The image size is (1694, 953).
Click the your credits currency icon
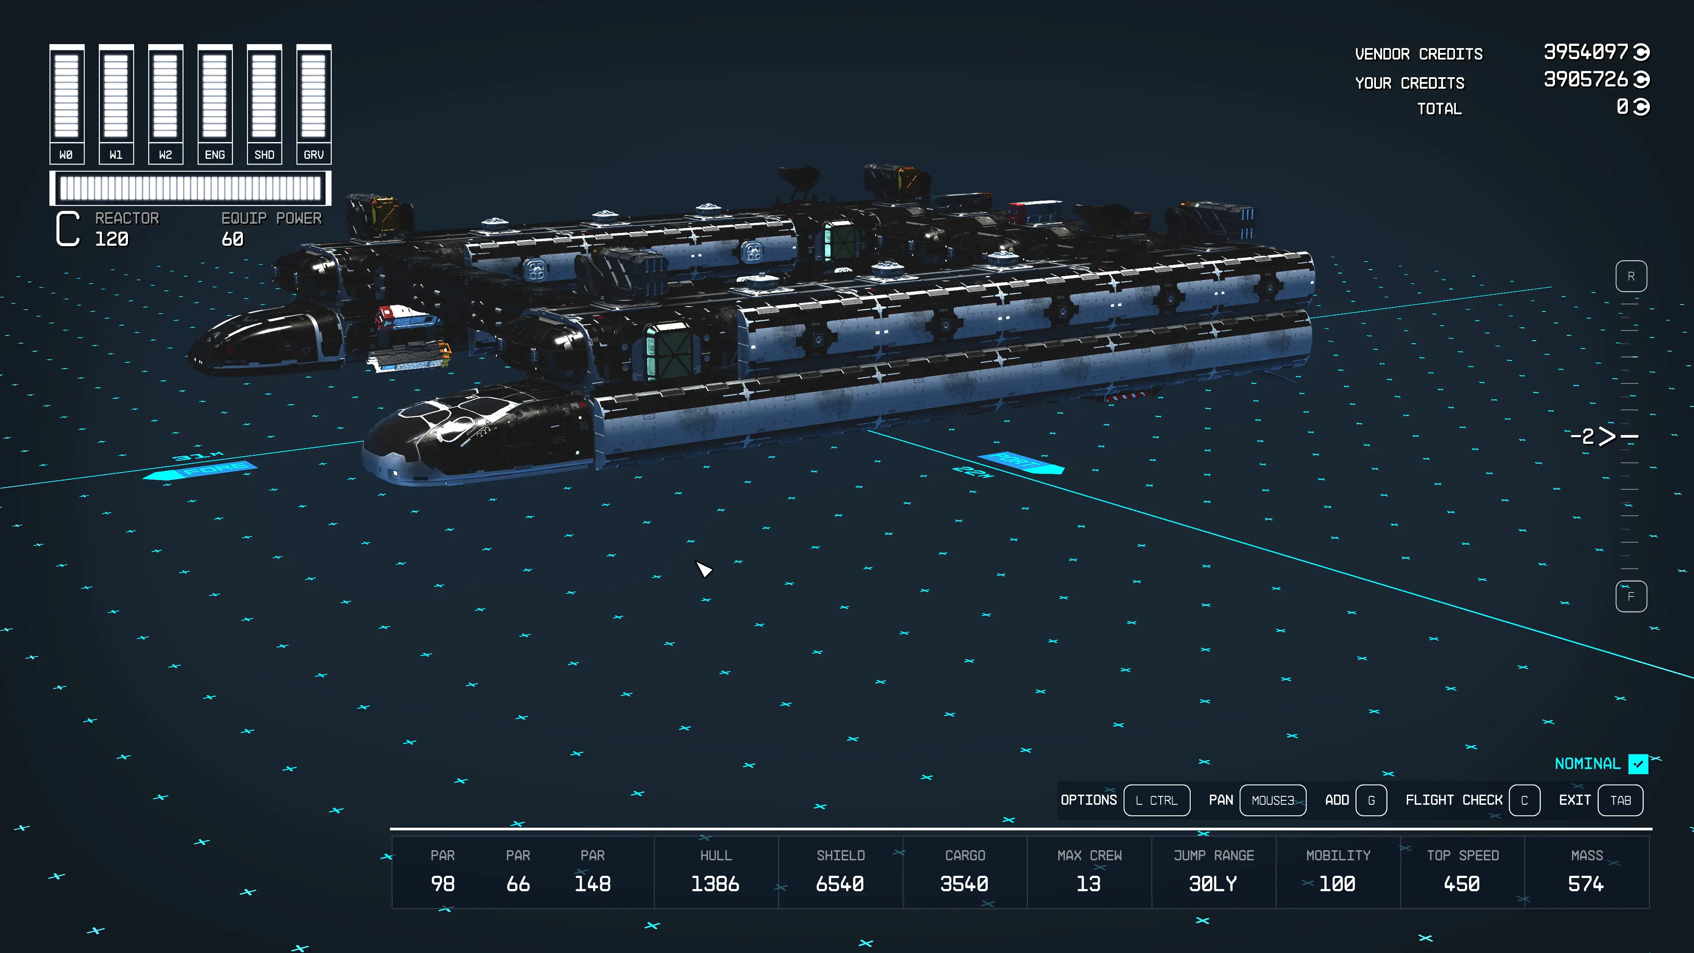1642,79
